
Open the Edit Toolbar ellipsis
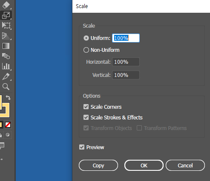click(1, 159)
